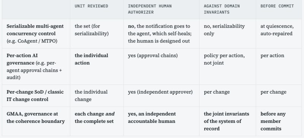Click the 'at quiescence, auto-repaired' cell
The image size is (304, 138).
point(277,30)
